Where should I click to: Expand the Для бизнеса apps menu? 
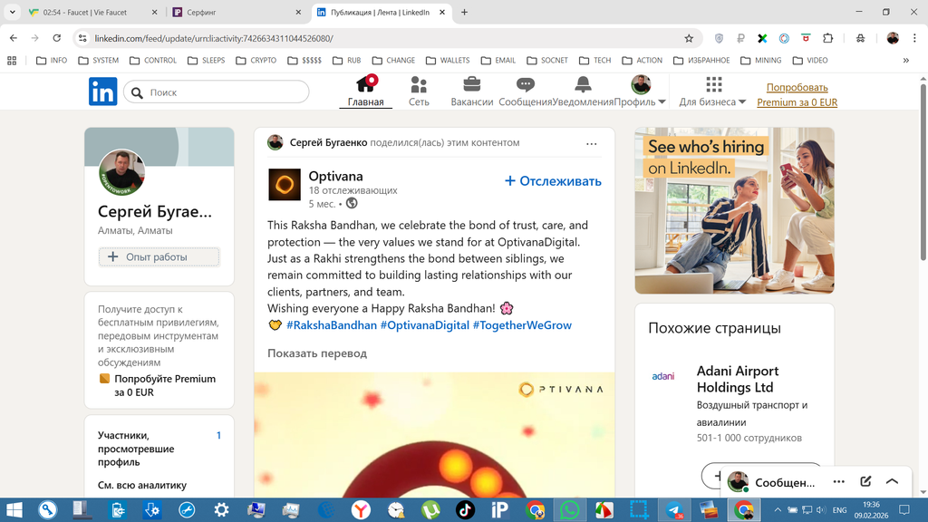click(712, 92)
